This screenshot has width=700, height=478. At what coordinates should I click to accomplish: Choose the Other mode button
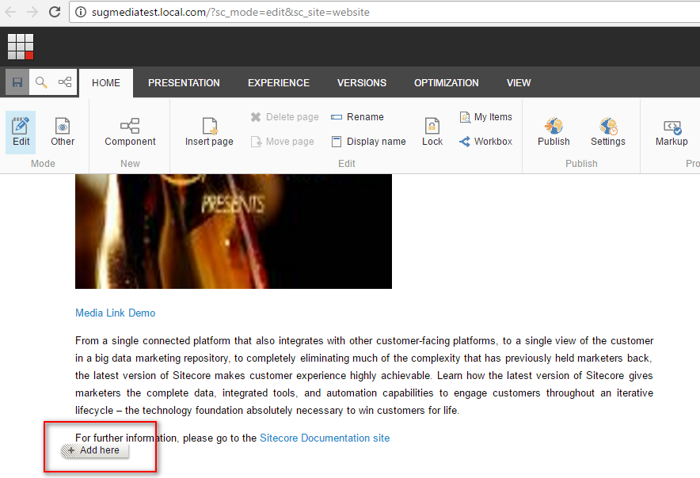point(63,132)
